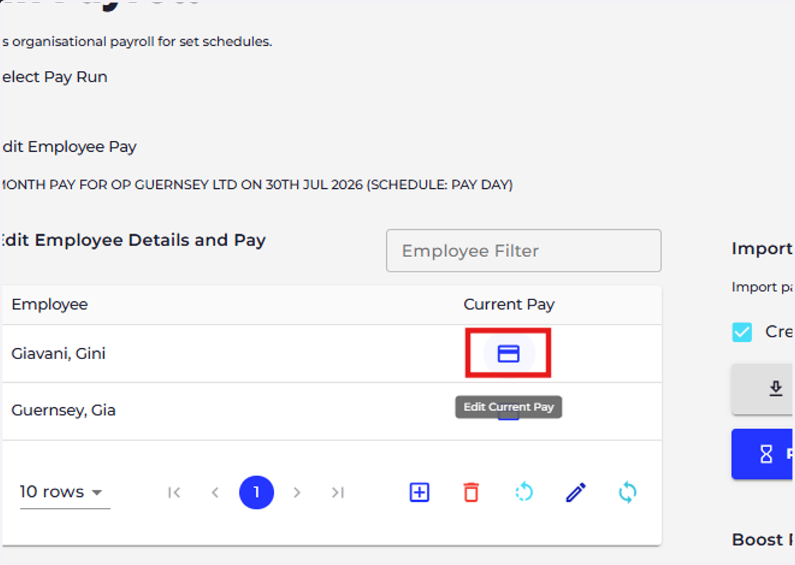
Task: Go to first page of table
Action: click(x=174, y=492)
